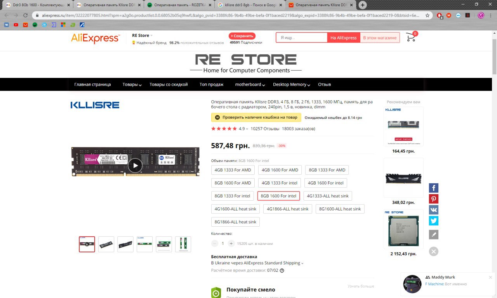
Task: Click the Kllisre brand logo
Action: (x=95, y=105)
